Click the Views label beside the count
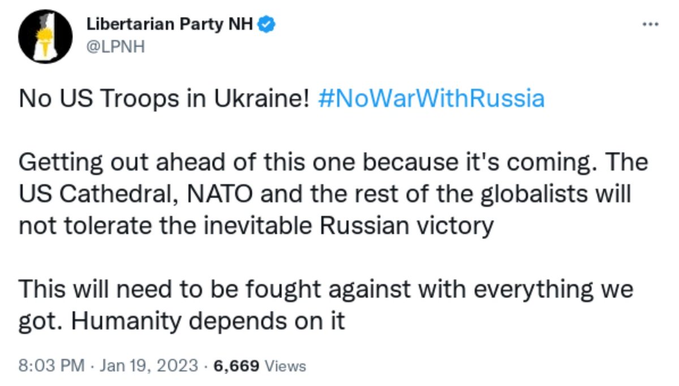Image resolution: width=679 pixels, height=386 pixels. 285,366
